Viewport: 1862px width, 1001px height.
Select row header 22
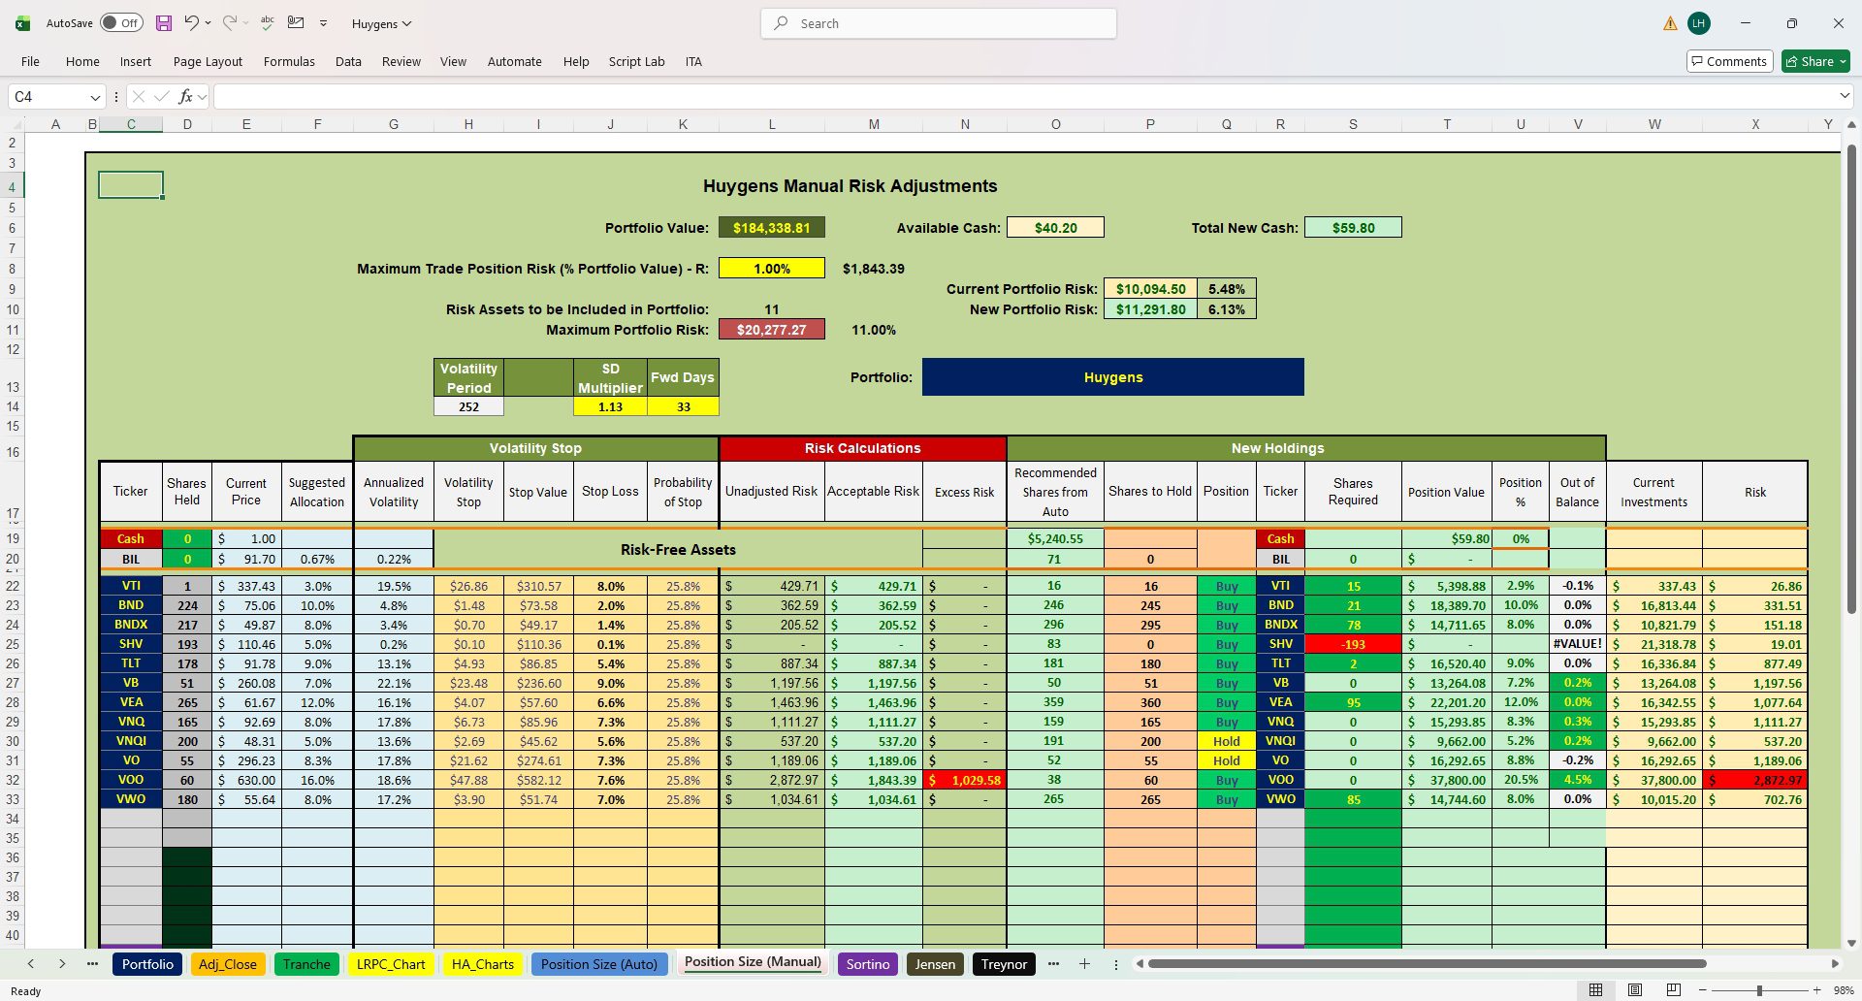(13, 586)
